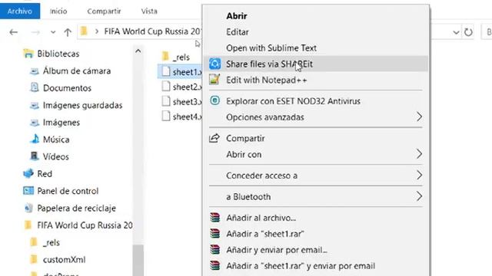Click the _rels folder icon in file list

[166, 56]
